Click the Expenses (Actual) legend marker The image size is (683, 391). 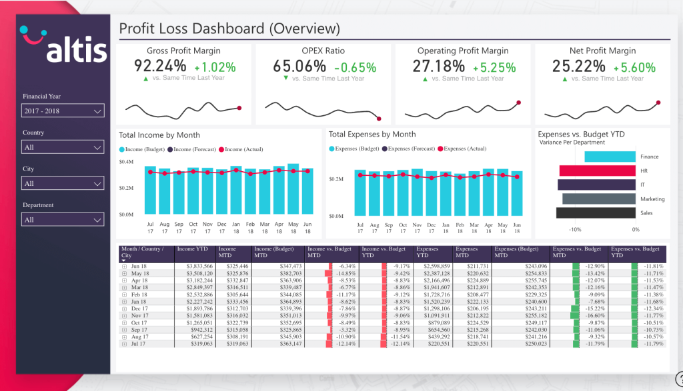tap(440, 149)
